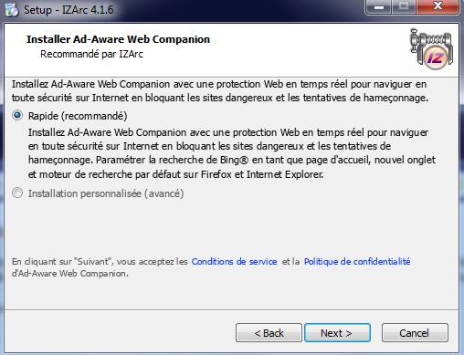Choose the Installation personnalisée radio button
Viewport: 464px width, 355px height.
(17, 193)
